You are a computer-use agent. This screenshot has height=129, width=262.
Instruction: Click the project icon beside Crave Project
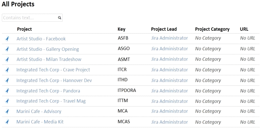pyautogui.click(x=7, y=70)
